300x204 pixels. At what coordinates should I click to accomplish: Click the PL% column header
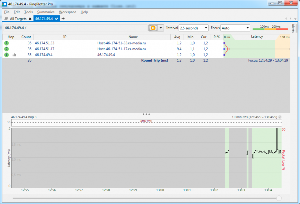point(217,37)
